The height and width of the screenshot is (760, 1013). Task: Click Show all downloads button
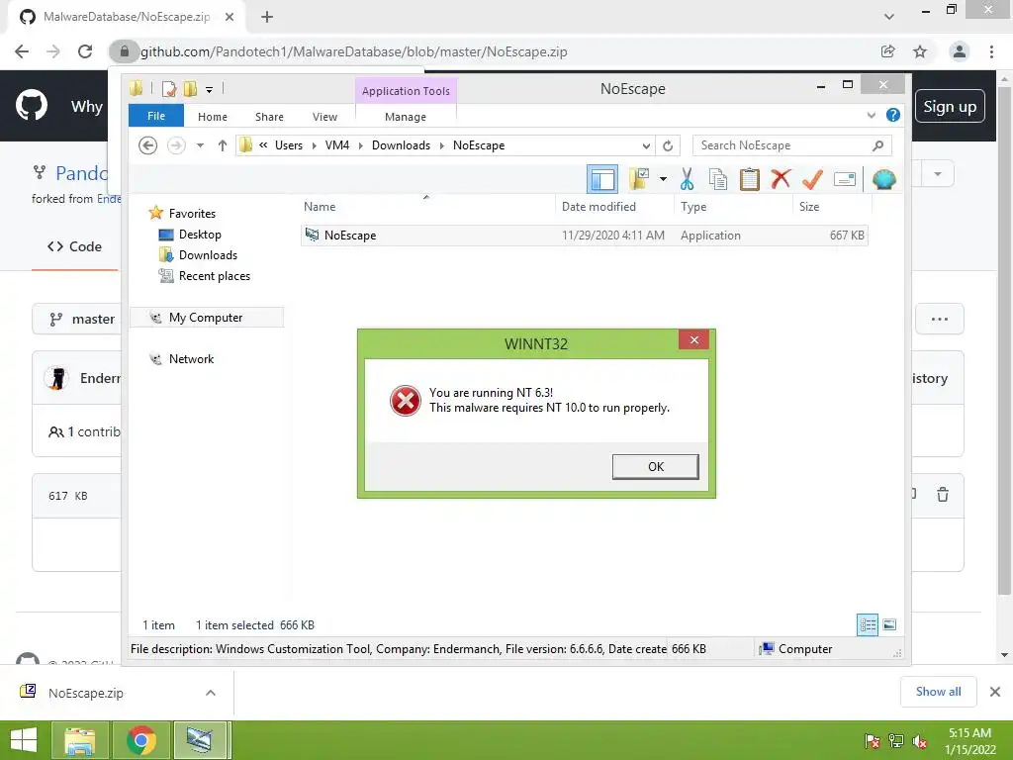[938, 692]
